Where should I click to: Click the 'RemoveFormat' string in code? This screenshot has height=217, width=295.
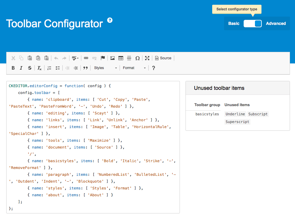pyautogui.click(x=25, y=167)
